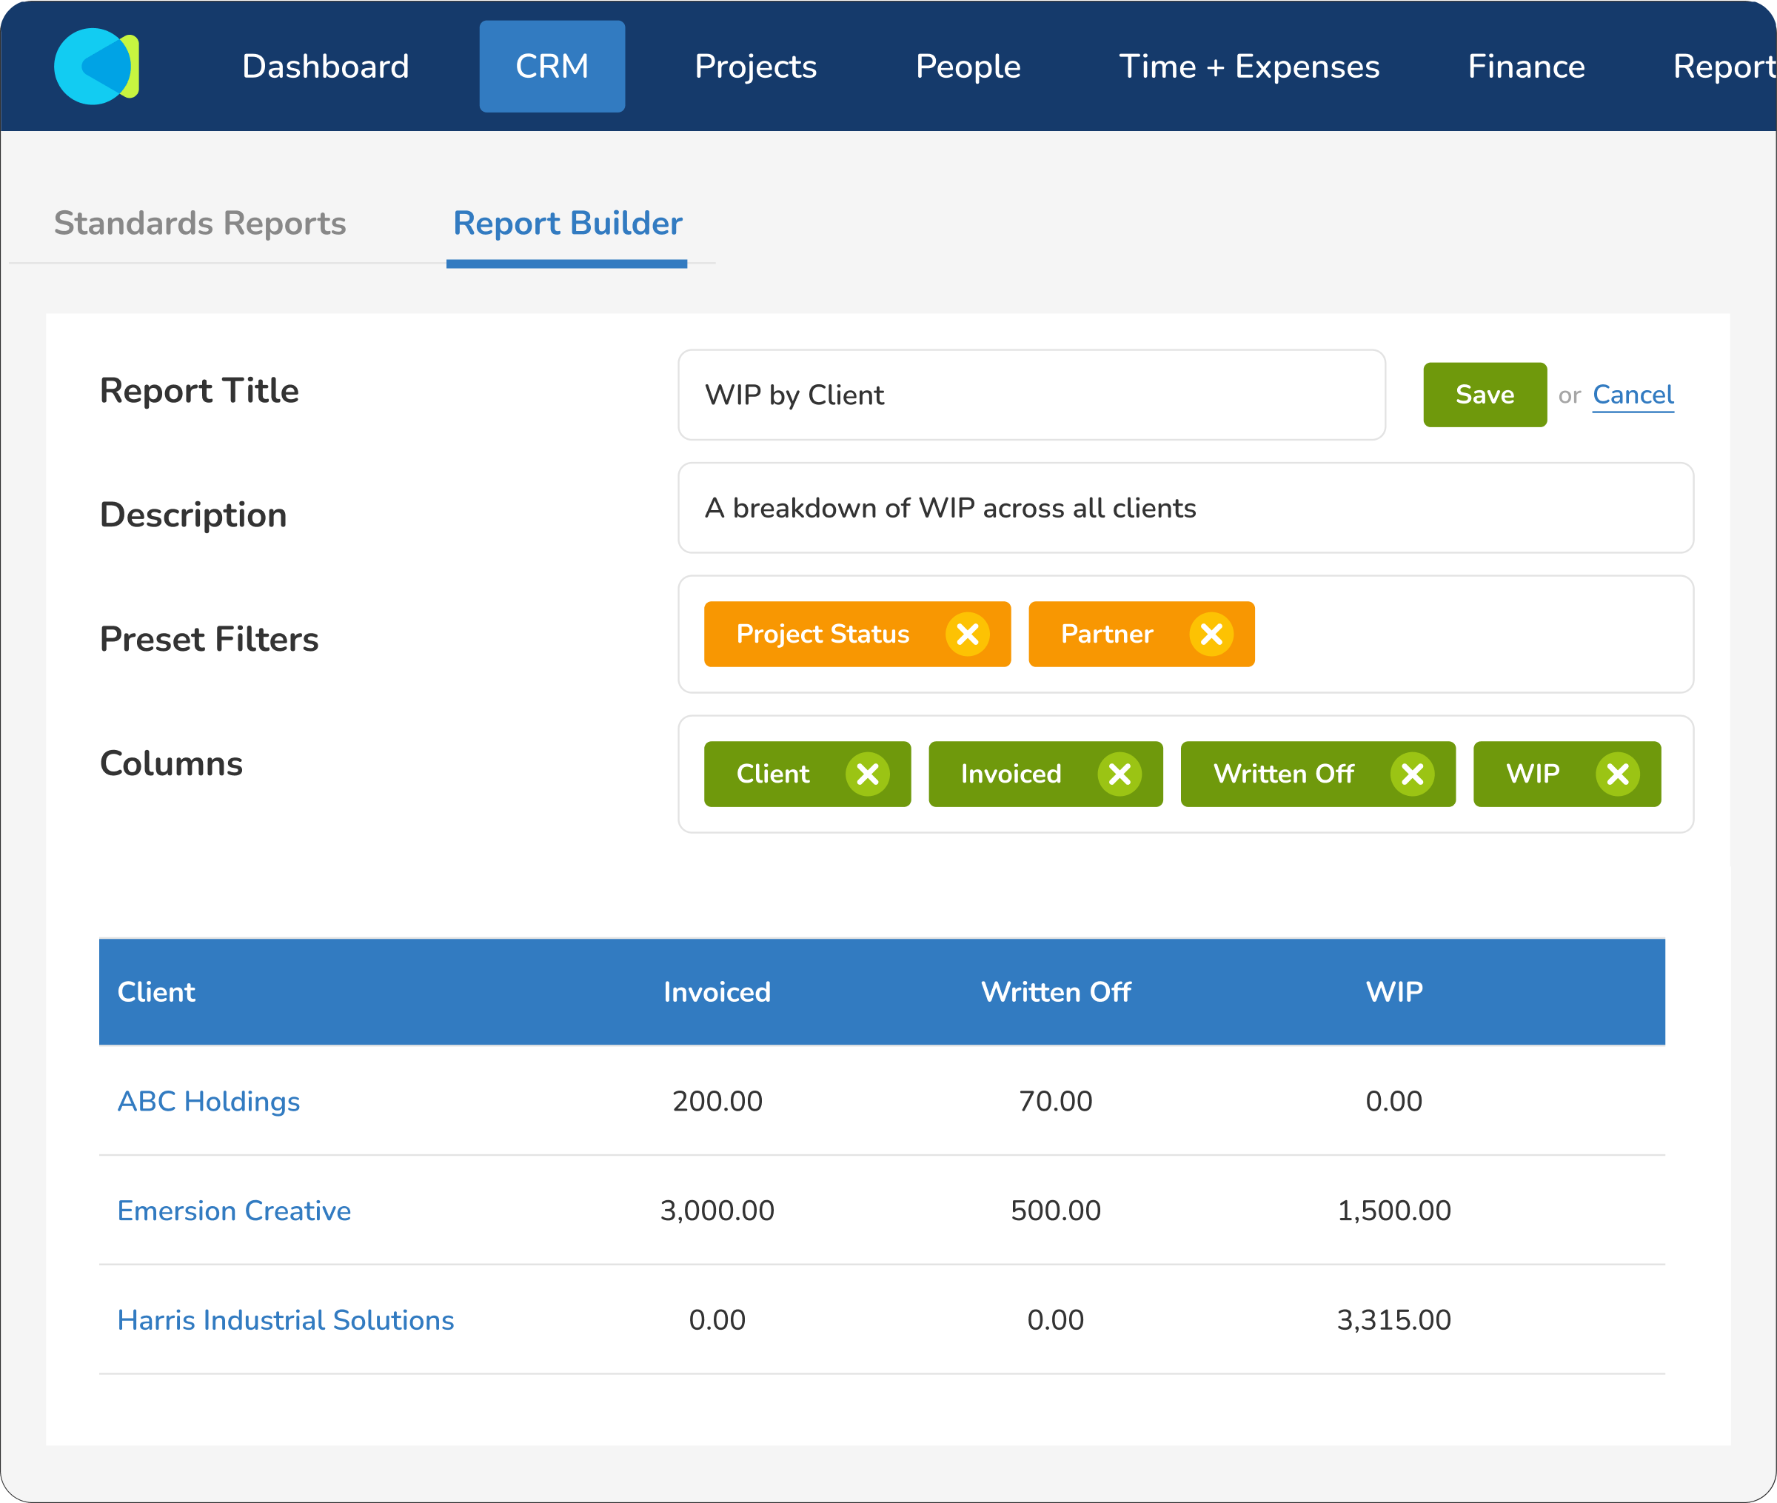Remove the Project Status filter
Viewport: 1777px width, 1503px height.
967,635
